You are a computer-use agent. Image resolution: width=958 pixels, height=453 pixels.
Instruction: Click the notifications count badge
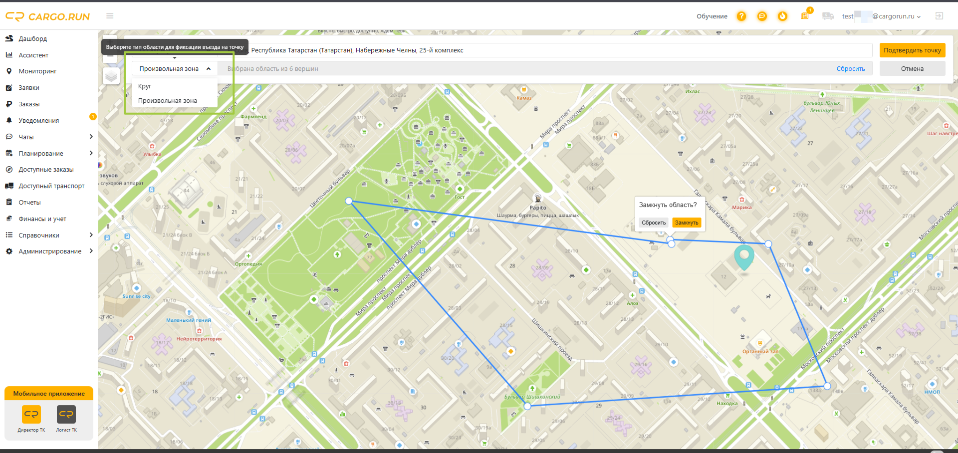93,116
